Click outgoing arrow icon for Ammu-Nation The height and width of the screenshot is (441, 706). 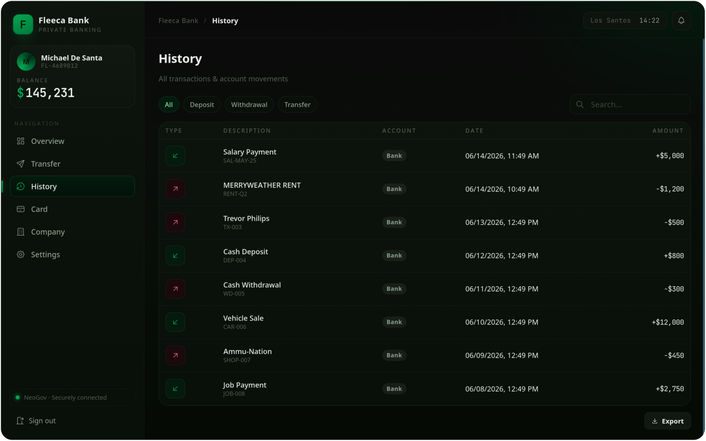point(175,355)
